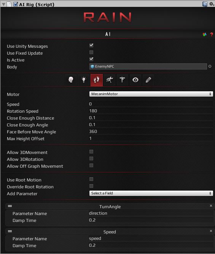Open the component gear settings menu
This screenshot has height=254, width=215.
pos(212,4)
